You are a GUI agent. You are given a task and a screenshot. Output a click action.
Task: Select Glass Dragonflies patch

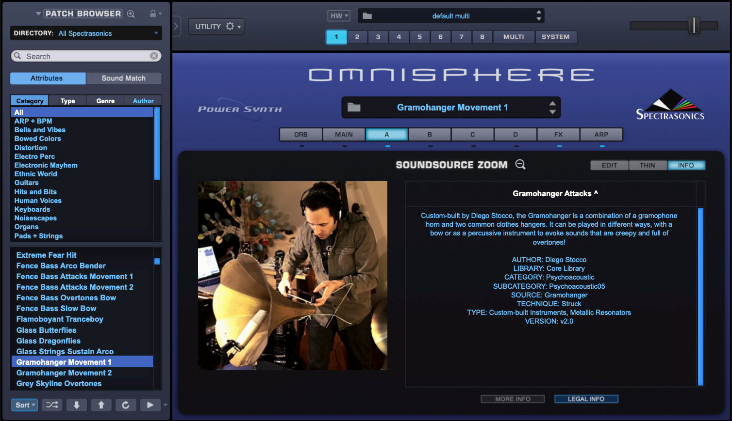coord(49,341)
